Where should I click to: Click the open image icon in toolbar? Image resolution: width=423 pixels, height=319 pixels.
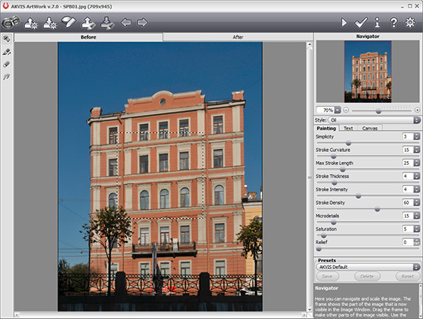[x=31, y=23]
